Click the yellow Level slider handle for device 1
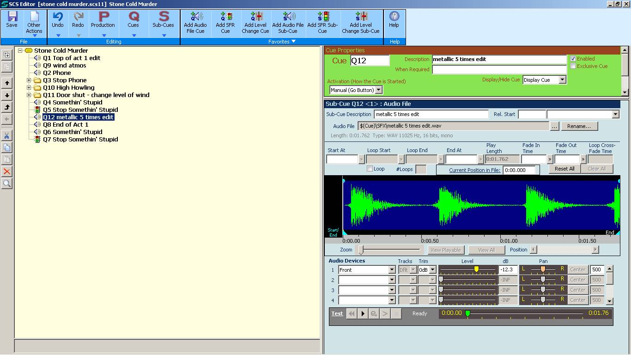The image size is (631, 355). click(x=476, y=269)
